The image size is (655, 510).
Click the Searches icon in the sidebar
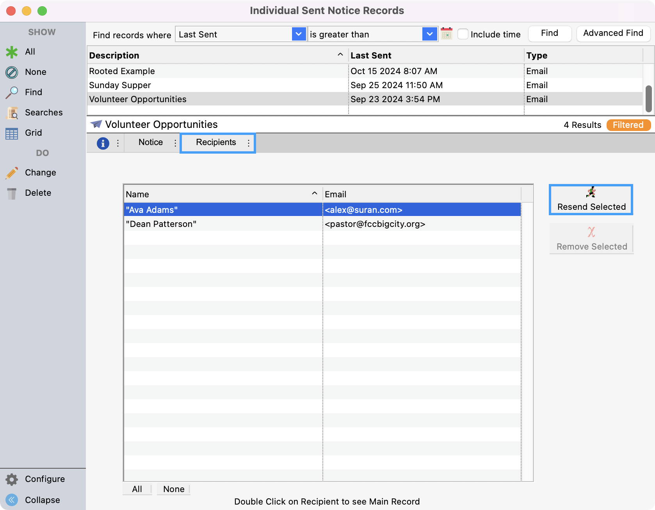pos(11,112)
